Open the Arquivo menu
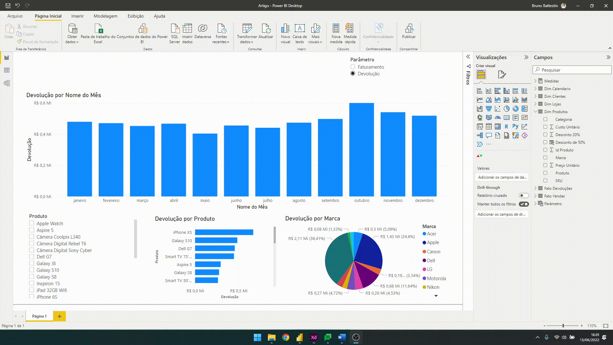The image size is (613, 345). [x=15, y=16]
